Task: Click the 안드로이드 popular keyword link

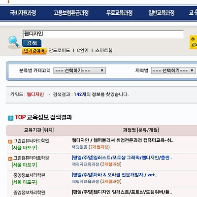Action: click(59, 50)
